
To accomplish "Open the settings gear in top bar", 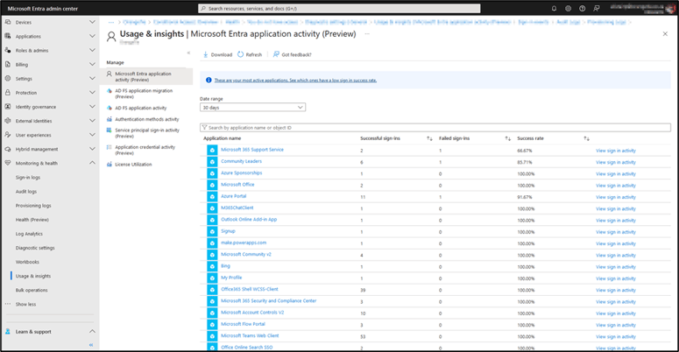I will click(x=568, y=8).
